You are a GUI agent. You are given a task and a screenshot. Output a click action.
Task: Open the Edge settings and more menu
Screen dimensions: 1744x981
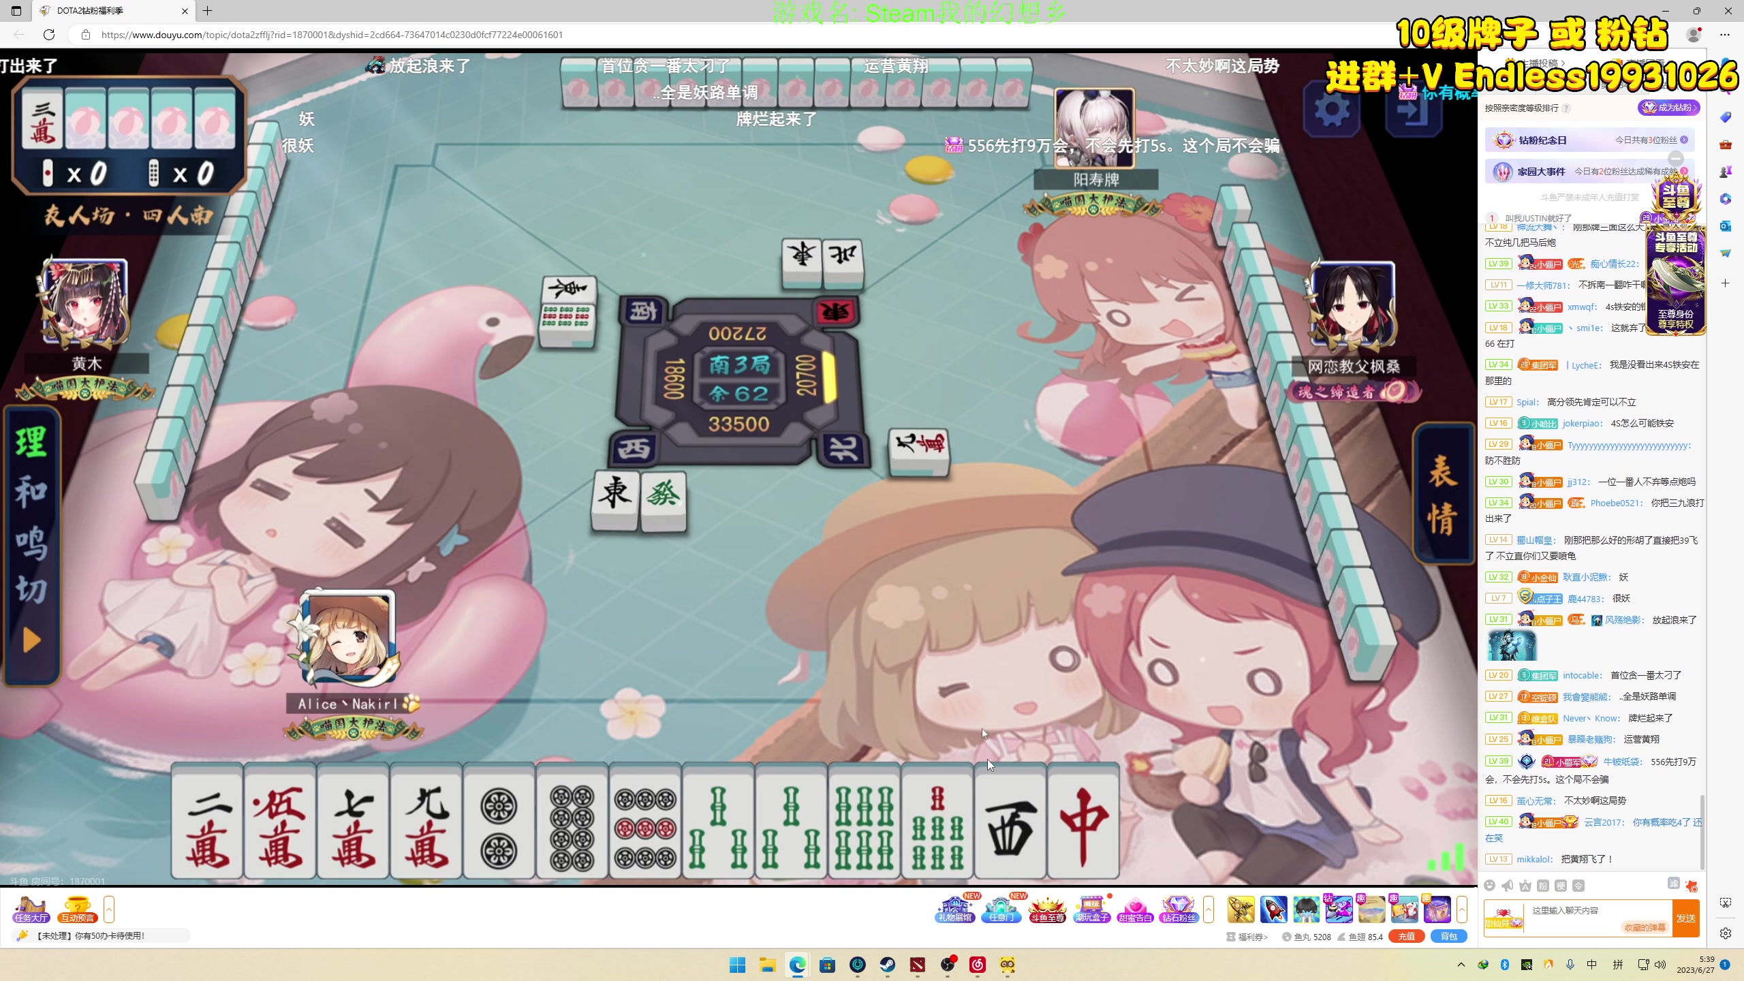tap(1725, 34)
